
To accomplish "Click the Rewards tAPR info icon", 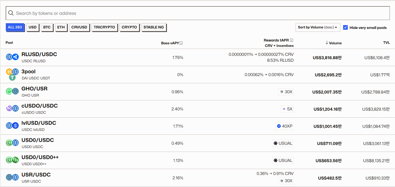I will [x=291, y=40].
